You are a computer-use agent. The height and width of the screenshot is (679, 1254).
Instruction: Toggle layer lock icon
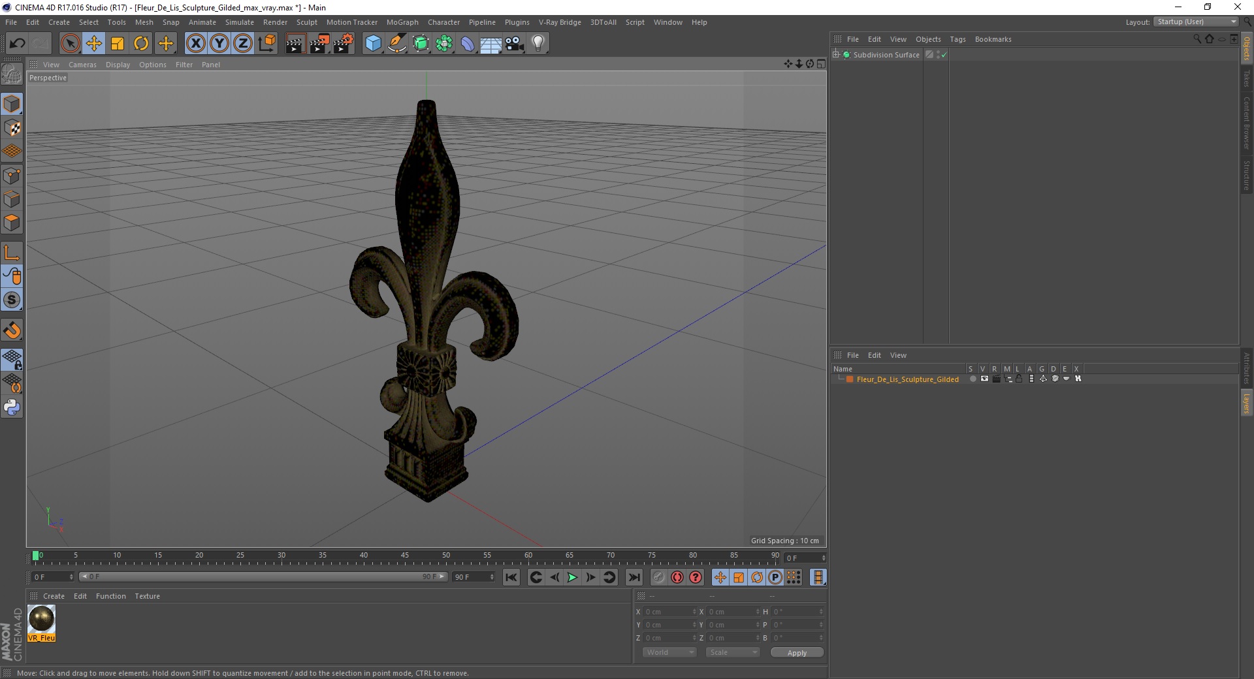point(1019,379)
